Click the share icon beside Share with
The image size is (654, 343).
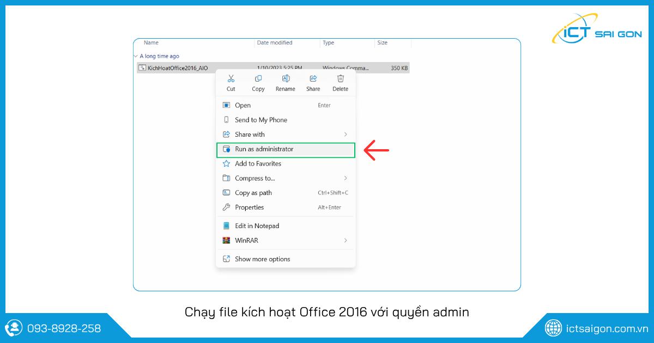click(226, 134)
